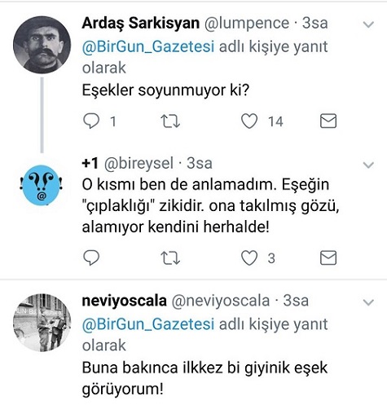Screen dimensions: 387x405
Task: Open the neviyoscala display name
Action: coord(125,301)
